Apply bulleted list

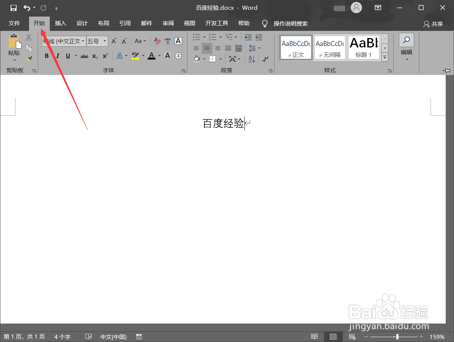tap(196, 37)
